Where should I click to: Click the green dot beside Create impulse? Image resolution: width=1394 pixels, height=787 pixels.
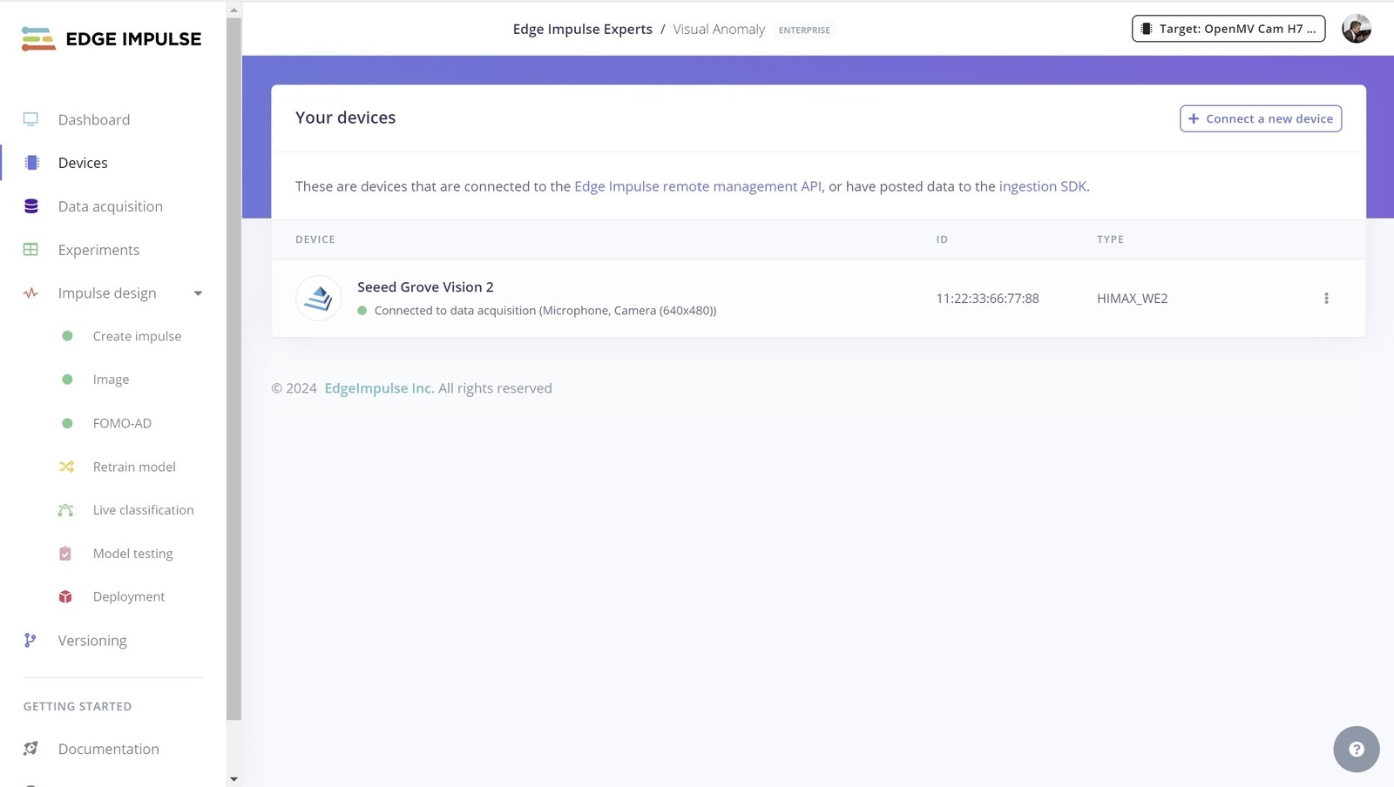pyautogui.click(x=67, y=336)
